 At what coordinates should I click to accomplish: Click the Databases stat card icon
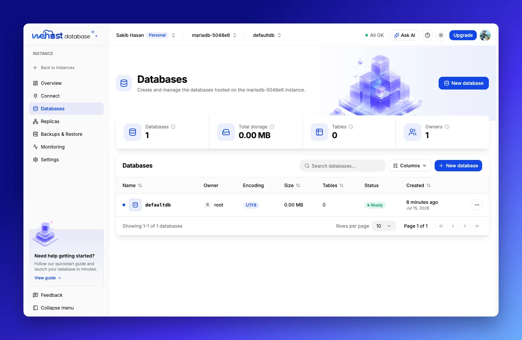click(x=133, y=132)
